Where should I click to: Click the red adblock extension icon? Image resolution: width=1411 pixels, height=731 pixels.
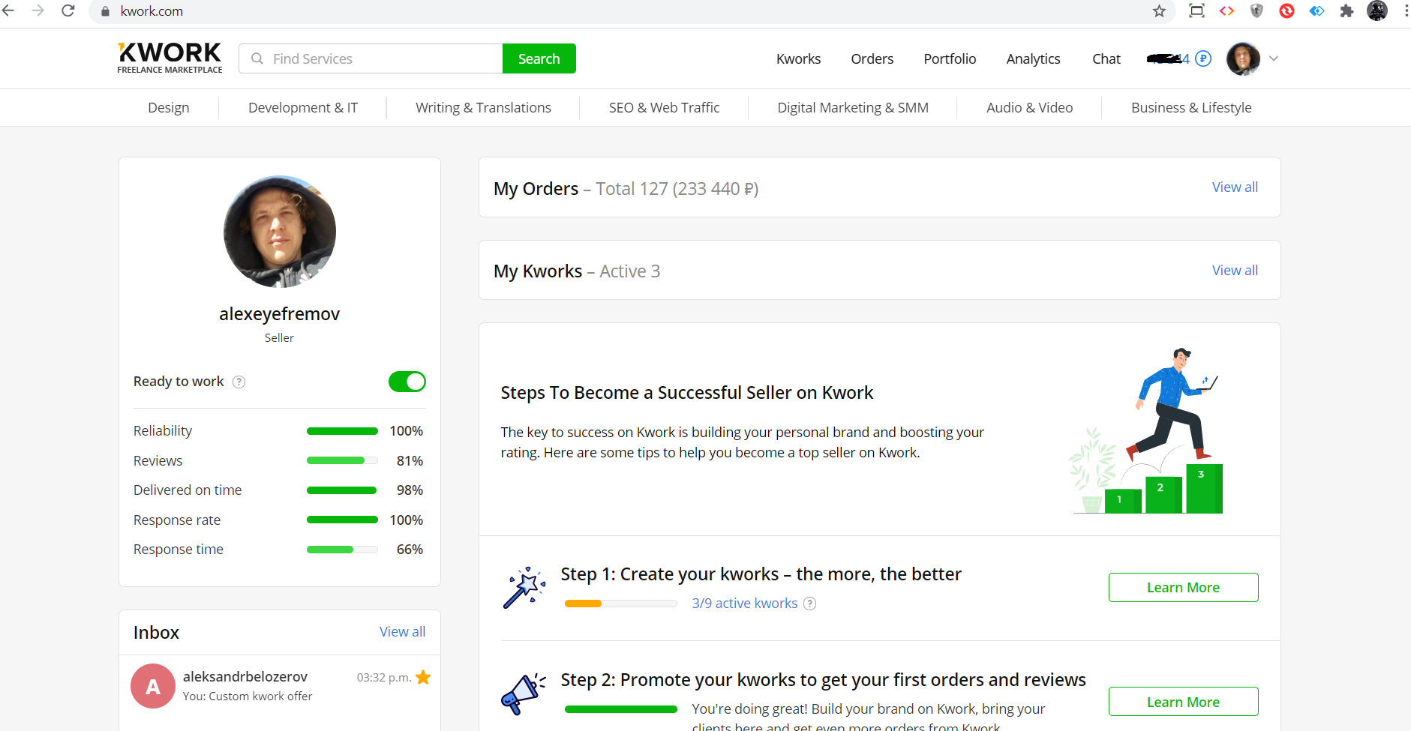tap(1286, 10)
